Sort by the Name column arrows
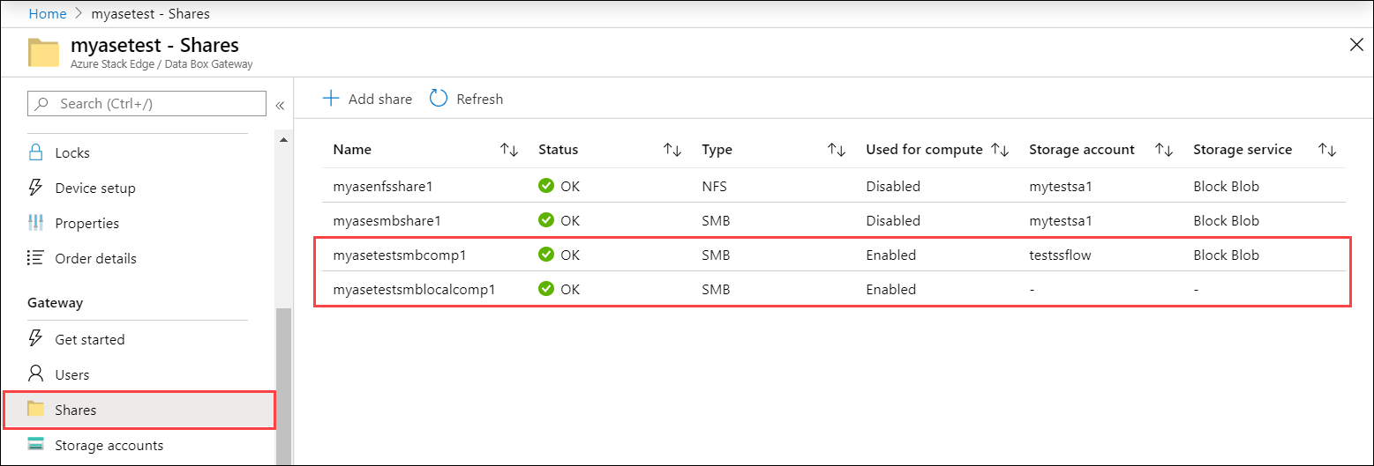 tap(509, 150)
